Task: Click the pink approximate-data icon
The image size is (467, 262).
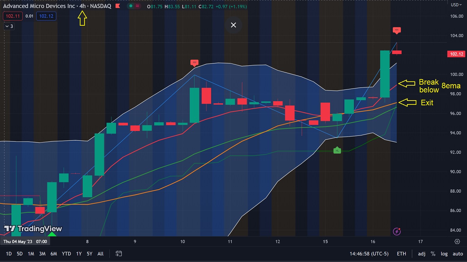Action: click(x=138, y=6)
